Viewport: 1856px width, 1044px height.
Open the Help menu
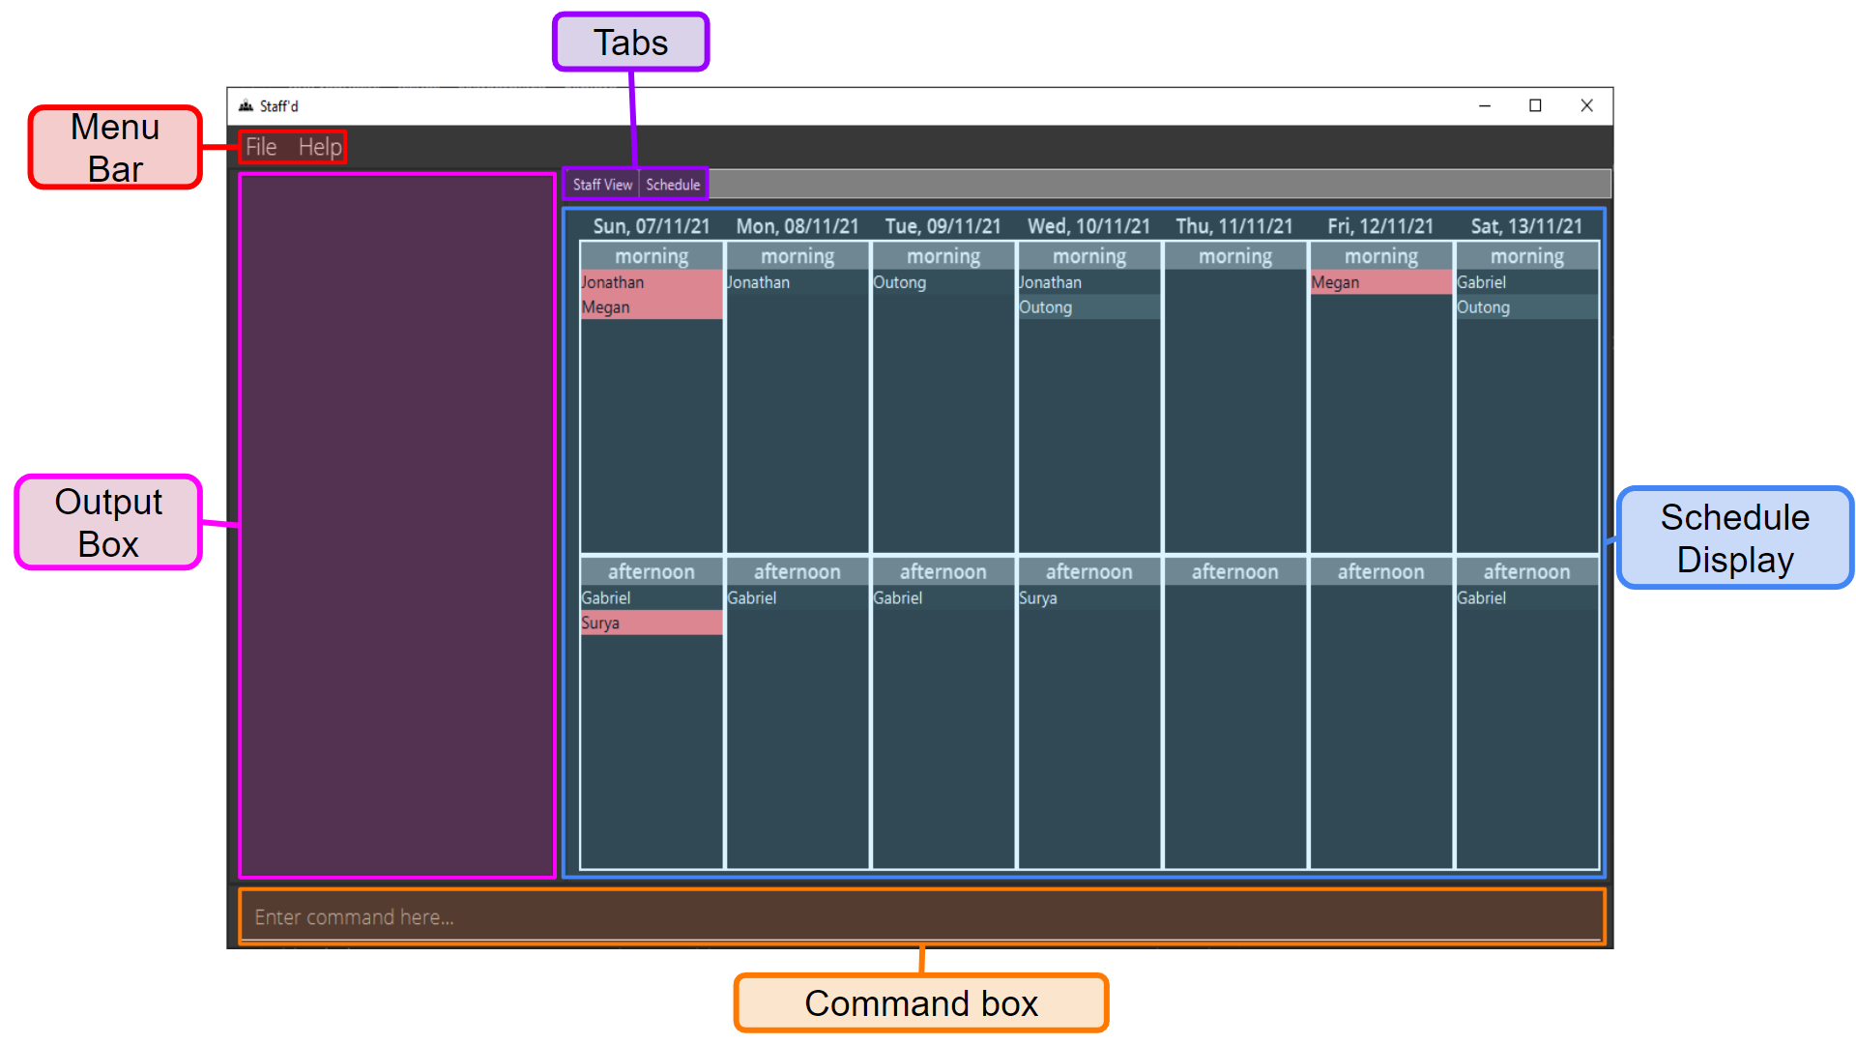coord(320,147)
